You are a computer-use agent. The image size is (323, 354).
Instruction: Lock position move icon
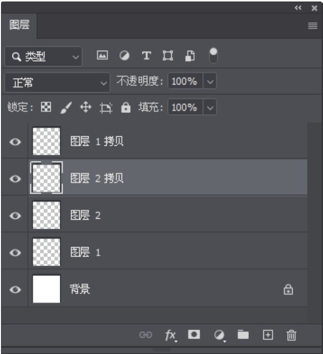86,107
